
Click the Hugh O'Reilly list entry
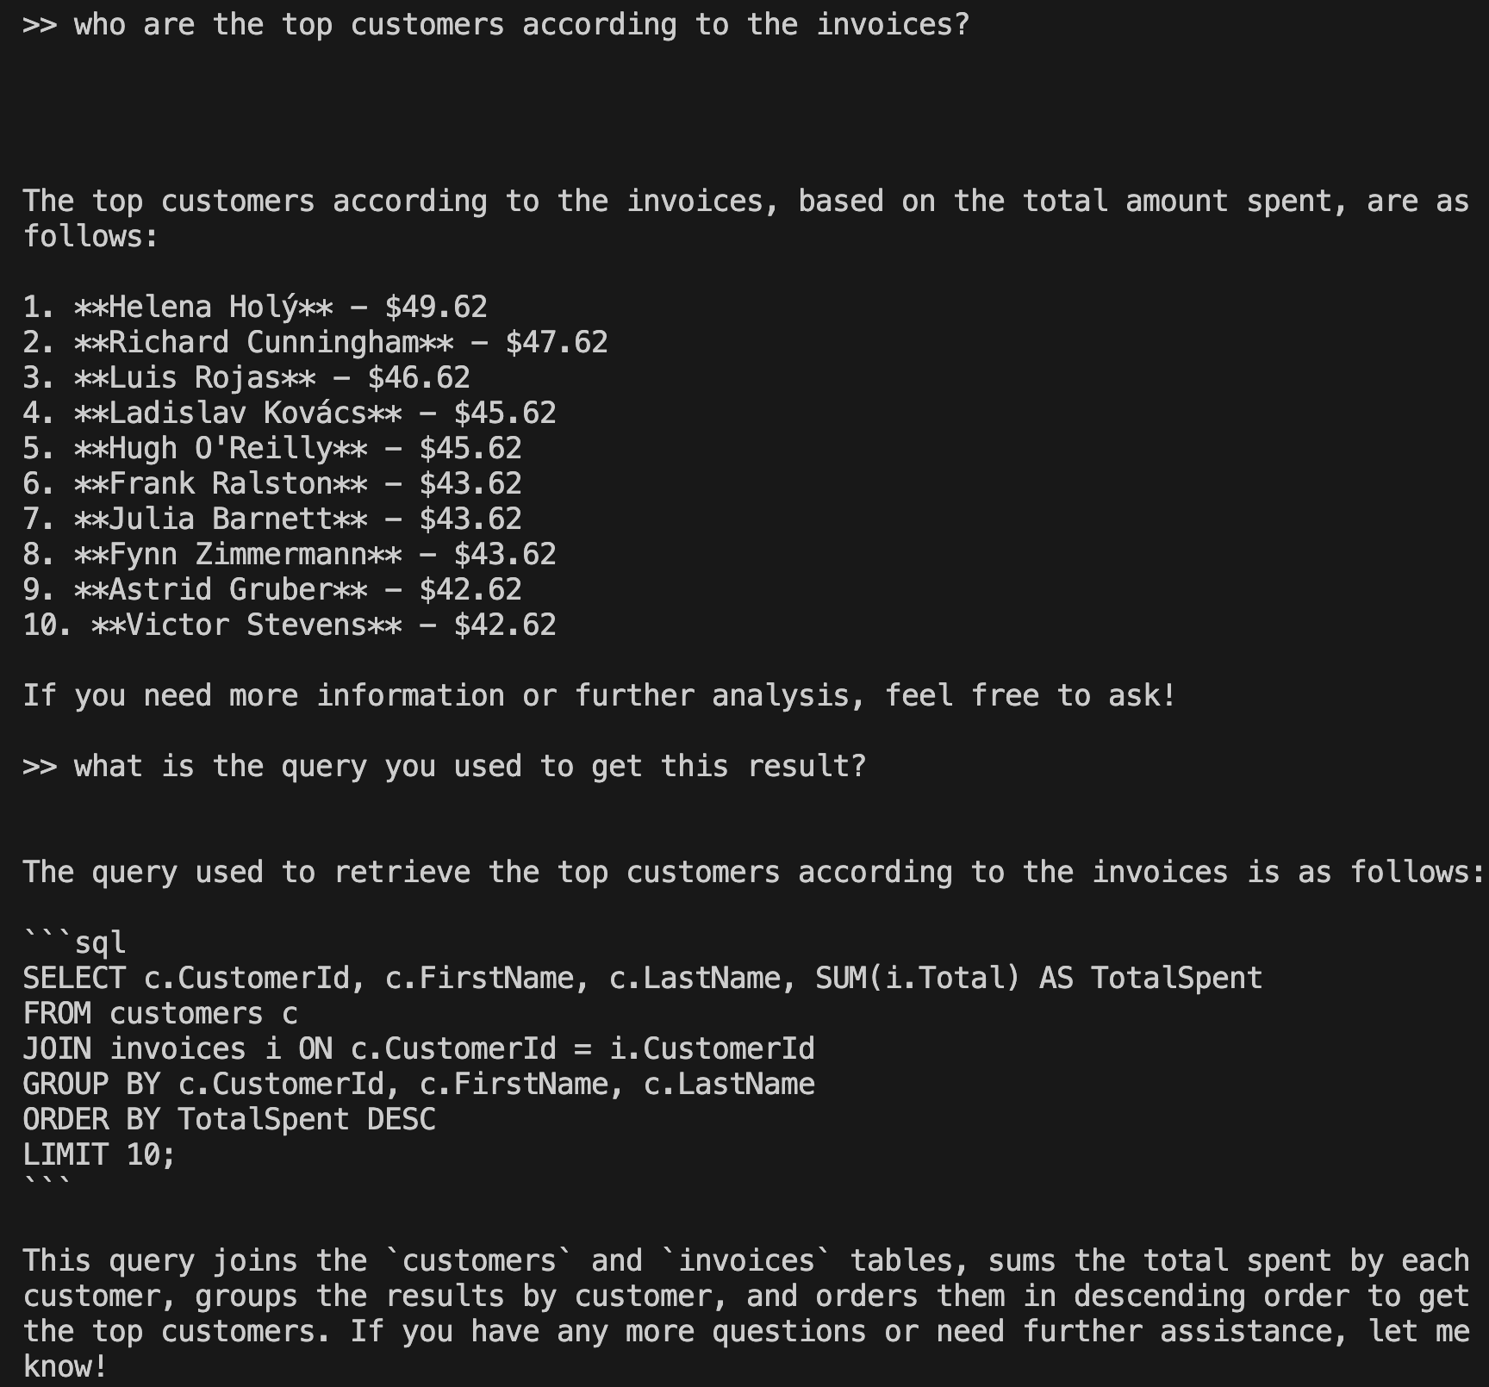click(221, 449)
